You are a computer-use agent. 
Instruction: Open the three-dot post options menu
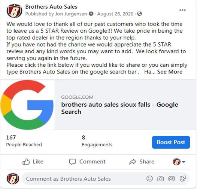click(182, 10)
